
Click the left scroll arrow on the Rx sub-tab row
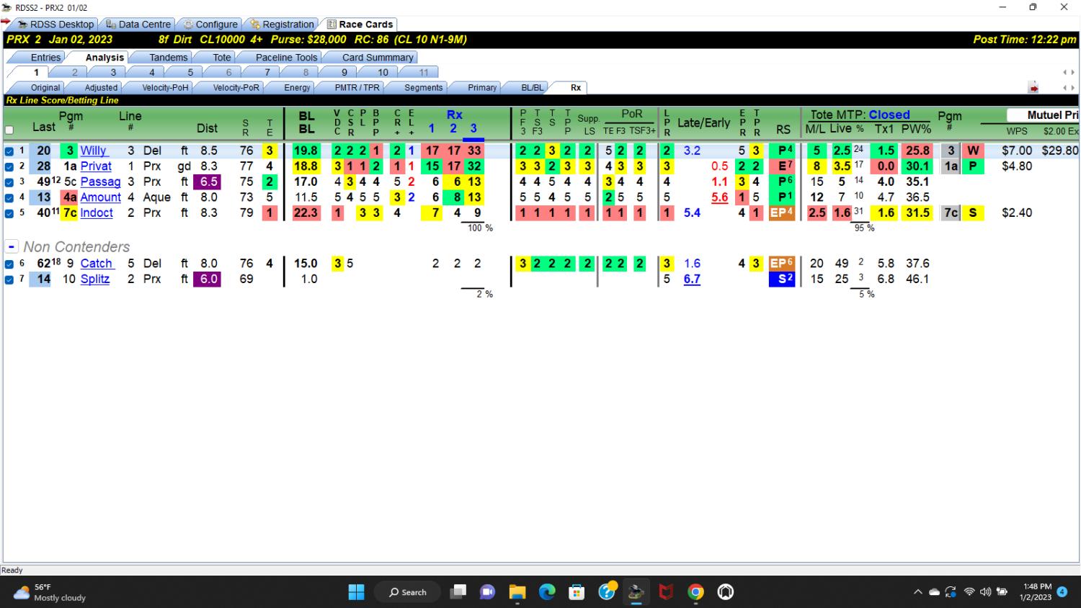coord(1064,88)
